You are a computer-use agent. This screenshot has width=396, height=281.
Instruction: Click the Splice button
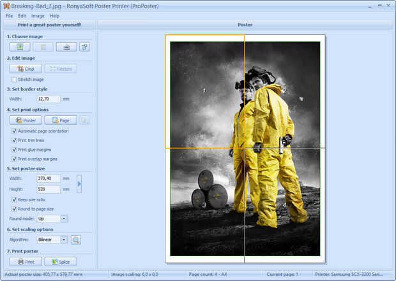61,262
